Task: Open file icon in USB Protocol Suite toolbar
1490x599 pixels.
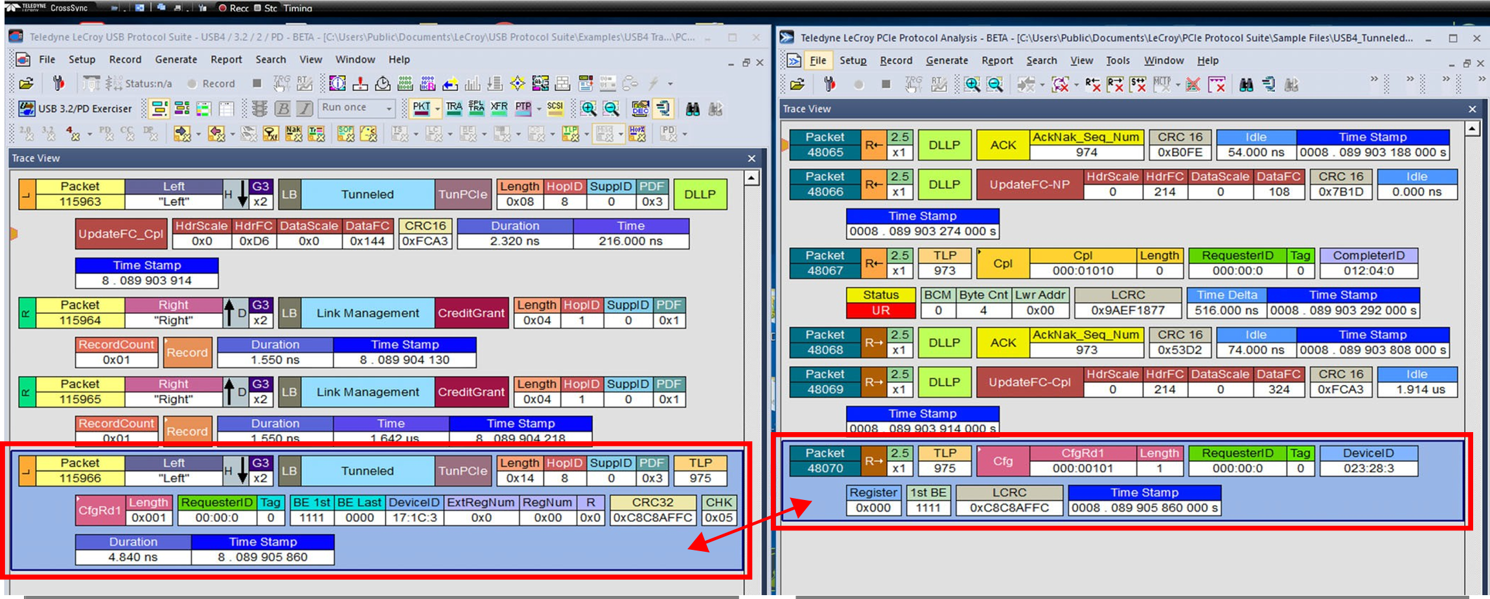Action: coord(27,83)
